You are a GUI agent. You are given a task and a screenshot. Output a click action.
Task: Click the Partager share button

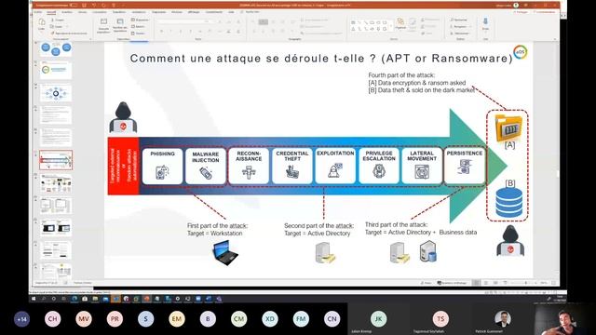(521, 12)
